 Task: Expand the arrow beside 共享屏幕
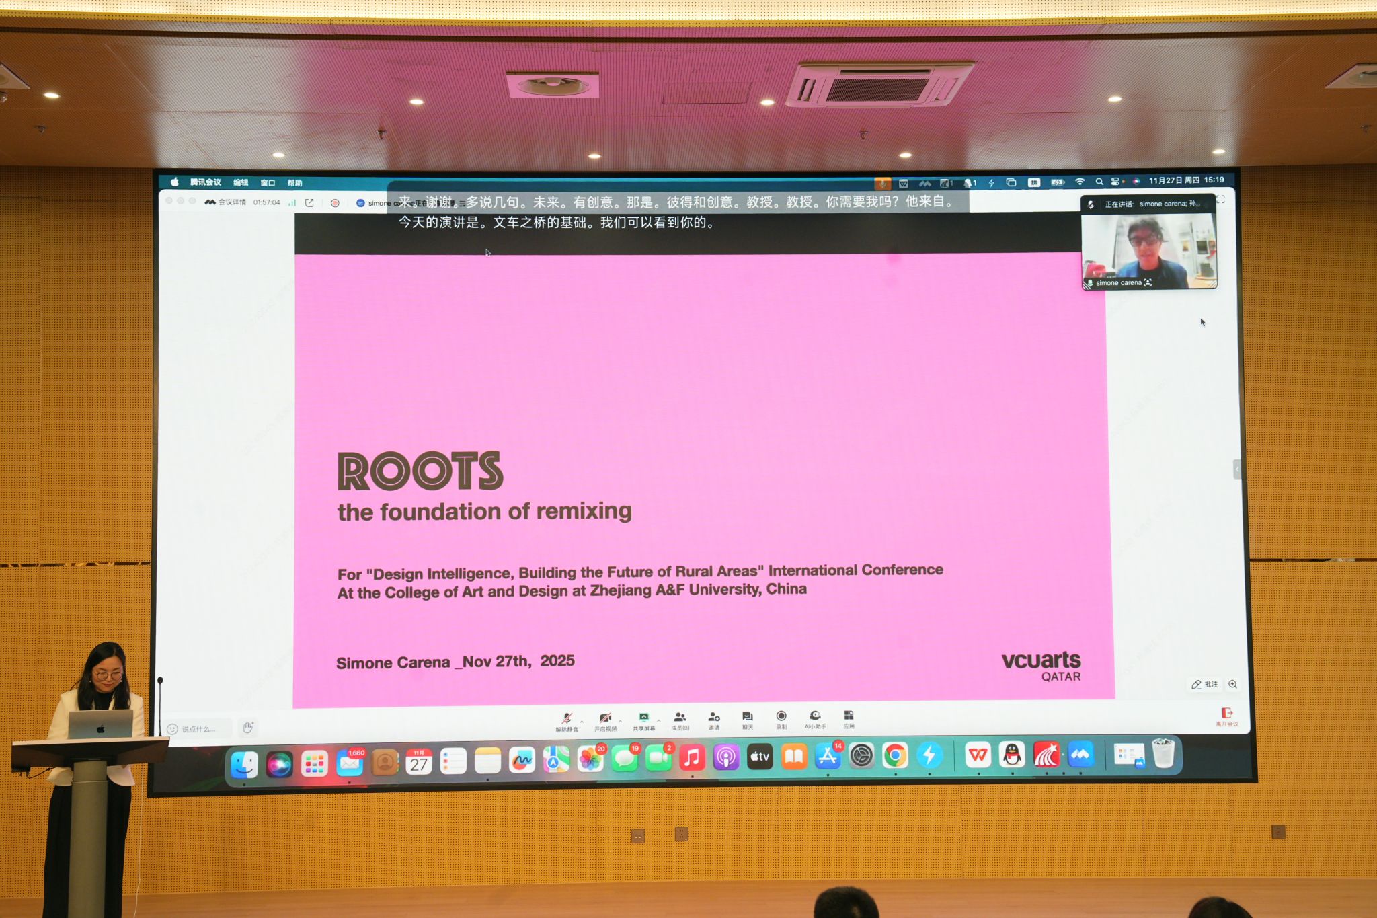(x=658, y=720)
